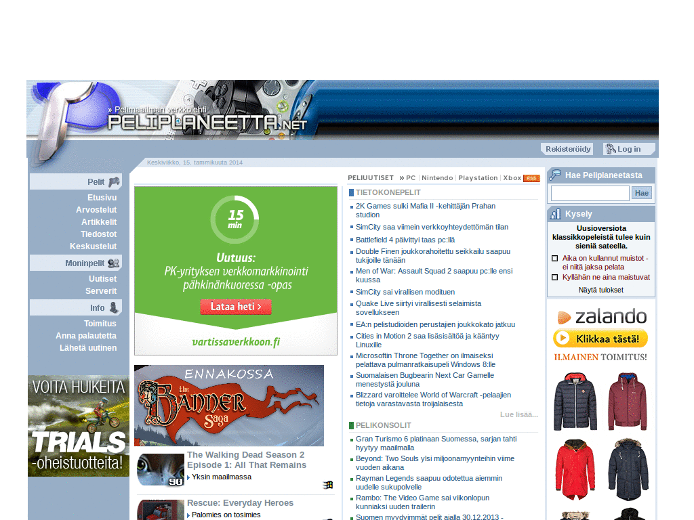Open 'SimCity sai virallisen modituen' article
Image resolution: width=694 pixels, height=520 pixels.
click(x=405, y=292)
